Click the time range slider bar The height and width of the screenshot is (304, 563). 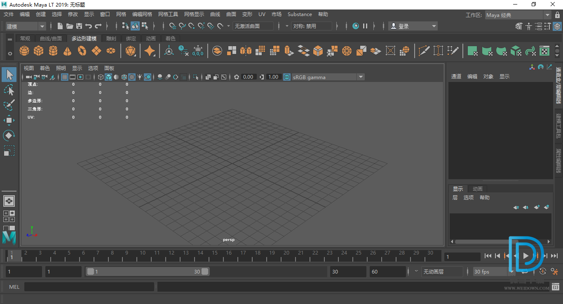[x=148, y=271]
